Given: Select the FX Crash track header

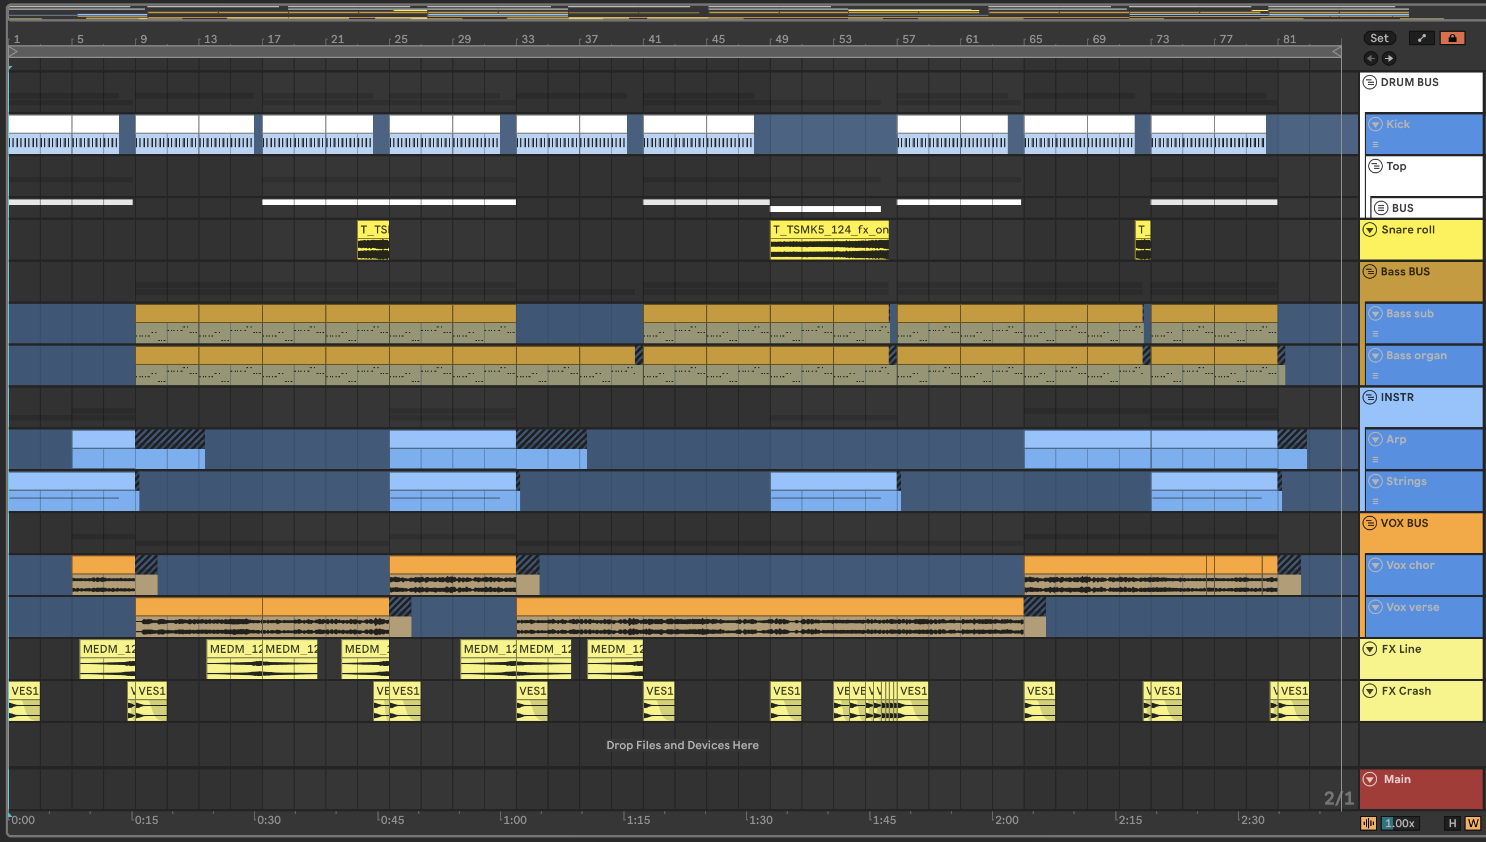Looking at the screenshot, I should (x=1406, y=691).
